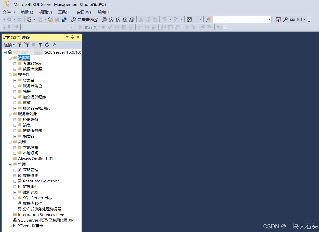This screenshot has height=232, width=319.
Task: Click the XMLA query icon
Action: [x=125, y=20]
